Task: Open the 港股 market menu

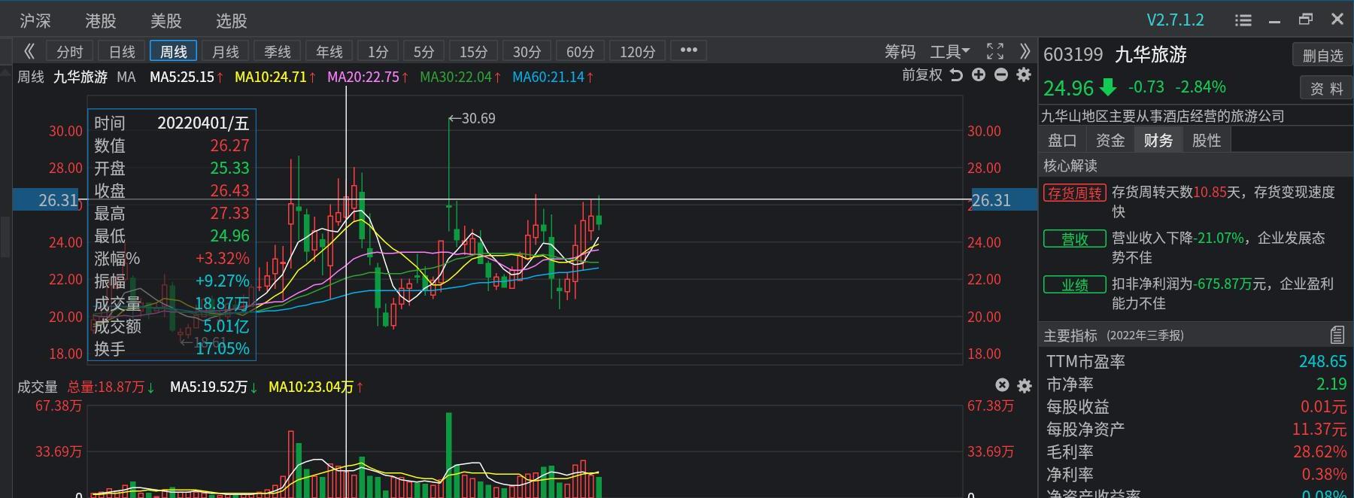Action: coord(101,20)
